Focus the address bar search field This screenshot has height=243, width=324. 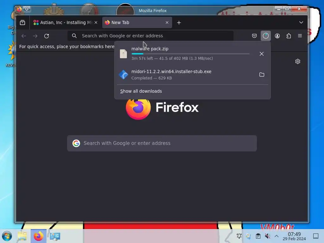point(150,36)
